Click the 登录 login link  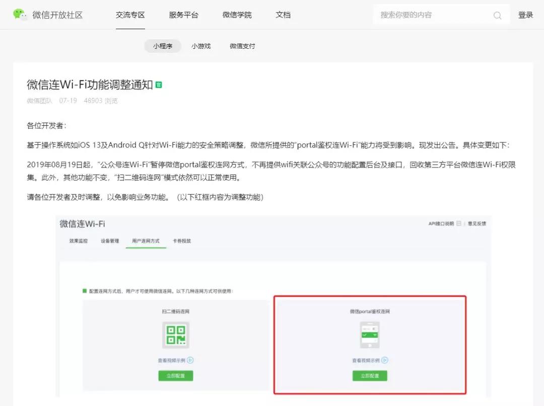tap(525, 15)
